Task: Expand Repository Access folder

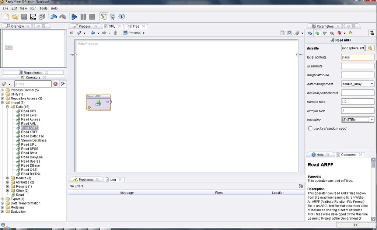Action: (3, 98)
